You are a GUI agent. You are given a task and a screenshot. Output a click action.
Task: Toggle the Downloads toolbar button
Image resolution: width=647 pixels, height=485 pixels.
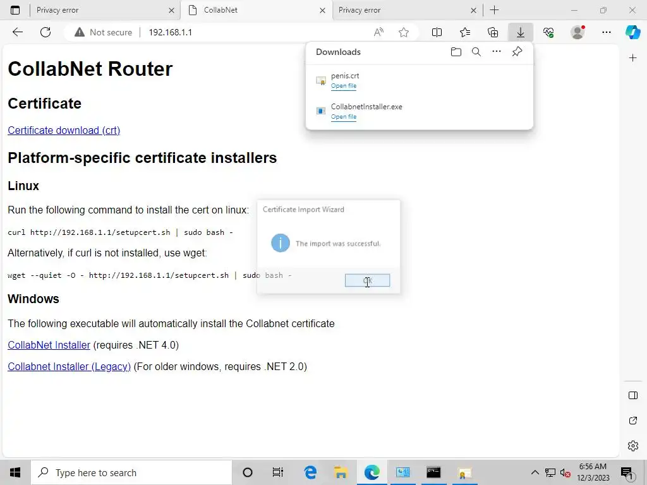(521, 32)
